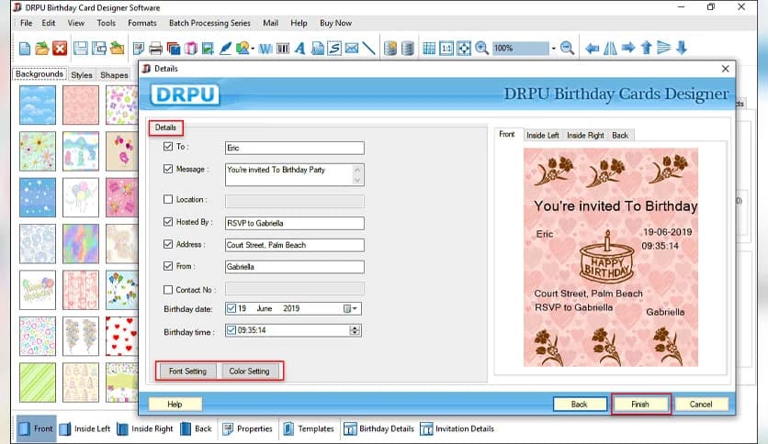Insert a barcode using the barcode icon
The width and height of the screenshot is (768, 444).
click(x=283, y=48)
